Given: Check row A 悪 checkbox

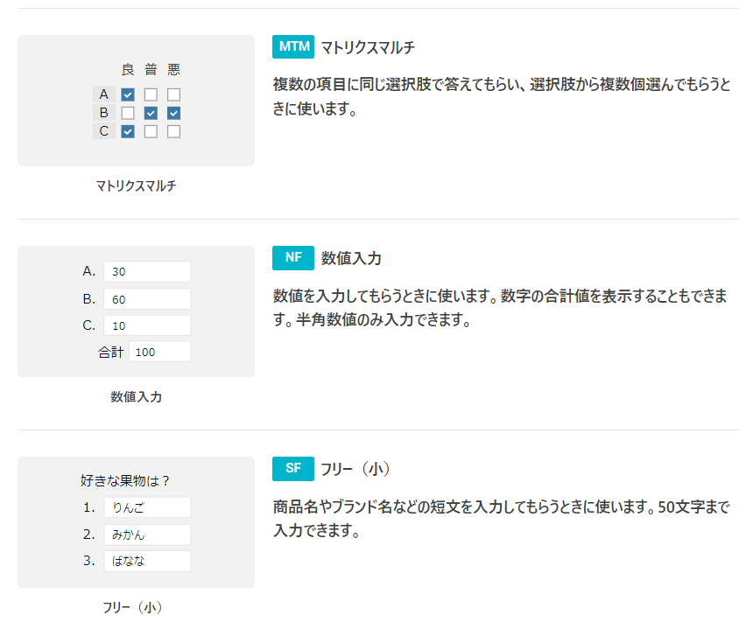Looking at the screenshot, I should tap(174, 94).
